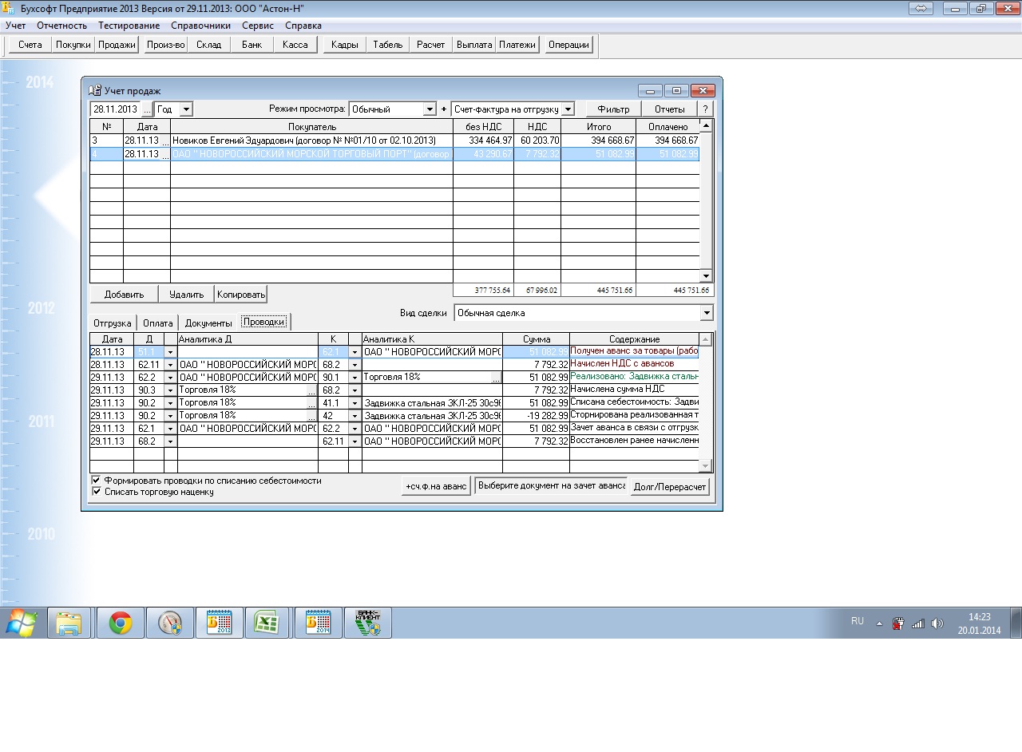Open the 'Режим просмотра' dropdown

tap(430, 109)
